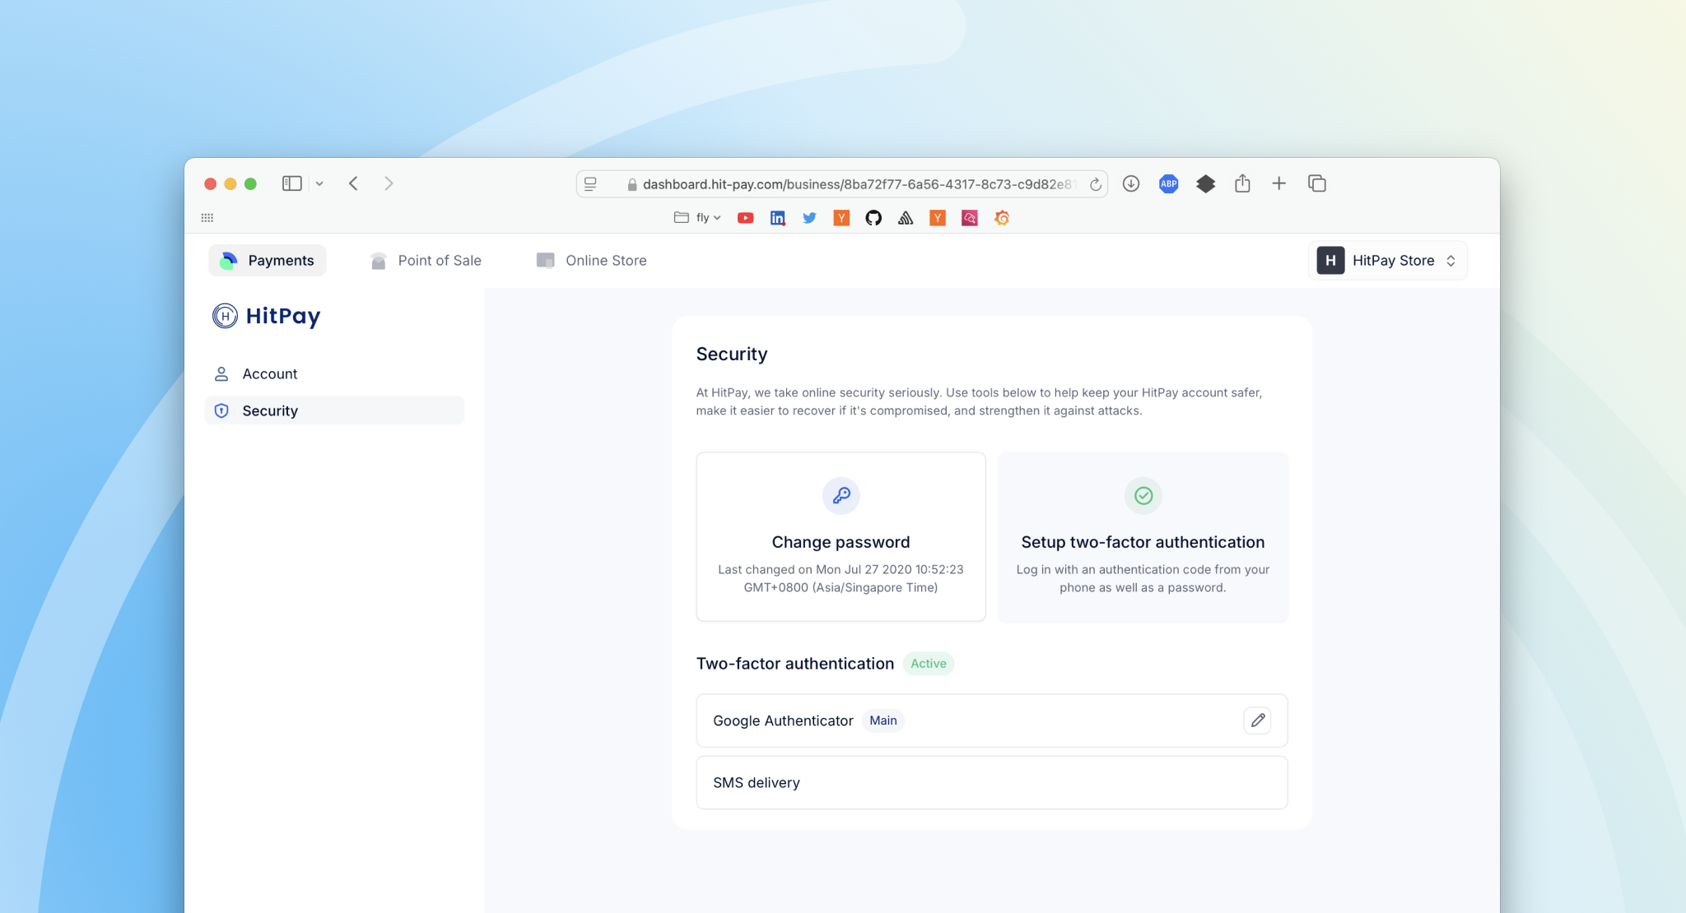
Task: Open the GitHub bookmark
Action: click(x=873, y=218)
